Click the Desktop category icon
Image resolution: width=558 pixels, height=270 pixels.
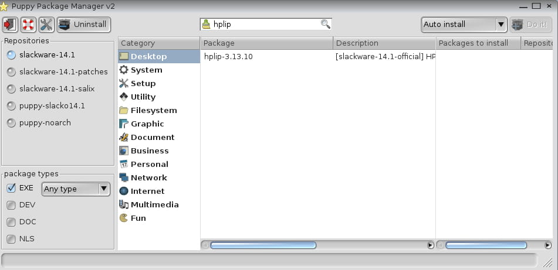point(123,56)
